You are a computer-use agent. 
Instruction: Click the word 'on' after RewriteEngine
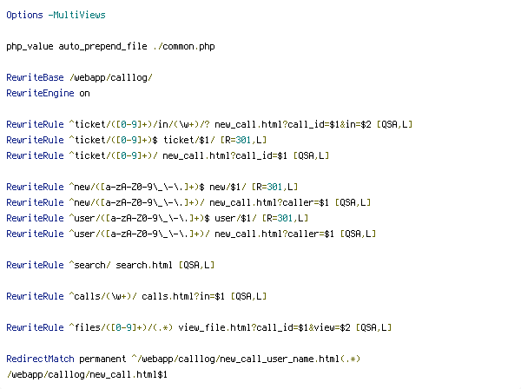pyautogui.click(x=84, y=94)
